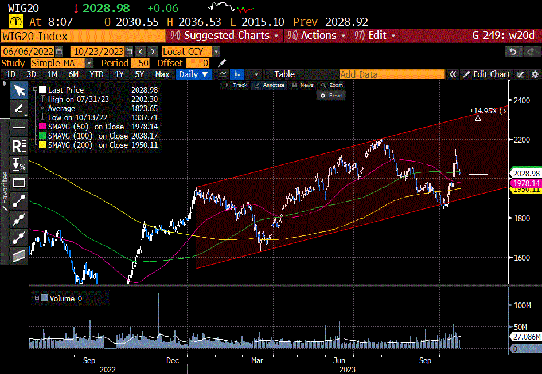This screenshot has height=374, width=542.
Task: Open the Edit dropdown menu
Action: [x=375, y=36]
